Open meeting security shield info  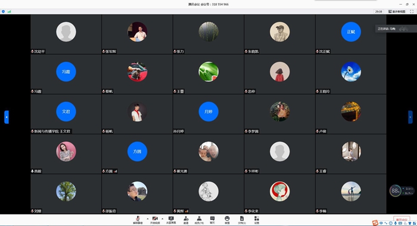click(3, 11)
